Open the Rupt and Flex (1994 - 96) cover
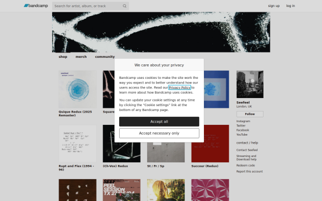This screenshot has width=322, height=201. point(77,144)
